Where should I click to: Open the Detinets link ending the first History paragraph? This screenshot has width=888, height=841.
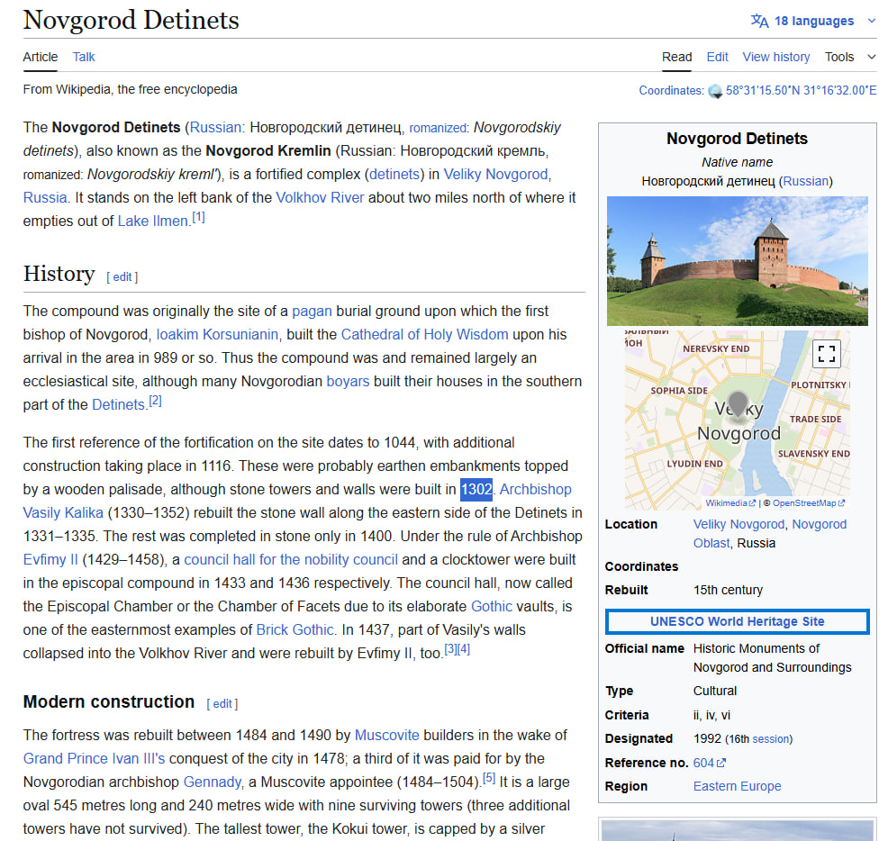click(118, 405)
